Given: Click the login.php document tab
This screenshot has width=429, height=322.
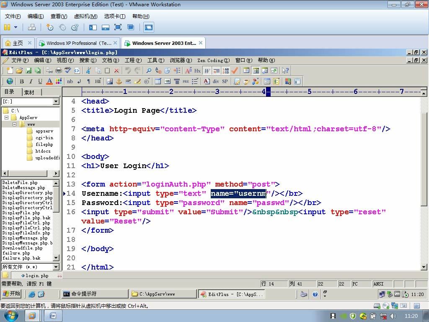Looking at the screenshot, I should pyautogui.click(x=36, y=275).
